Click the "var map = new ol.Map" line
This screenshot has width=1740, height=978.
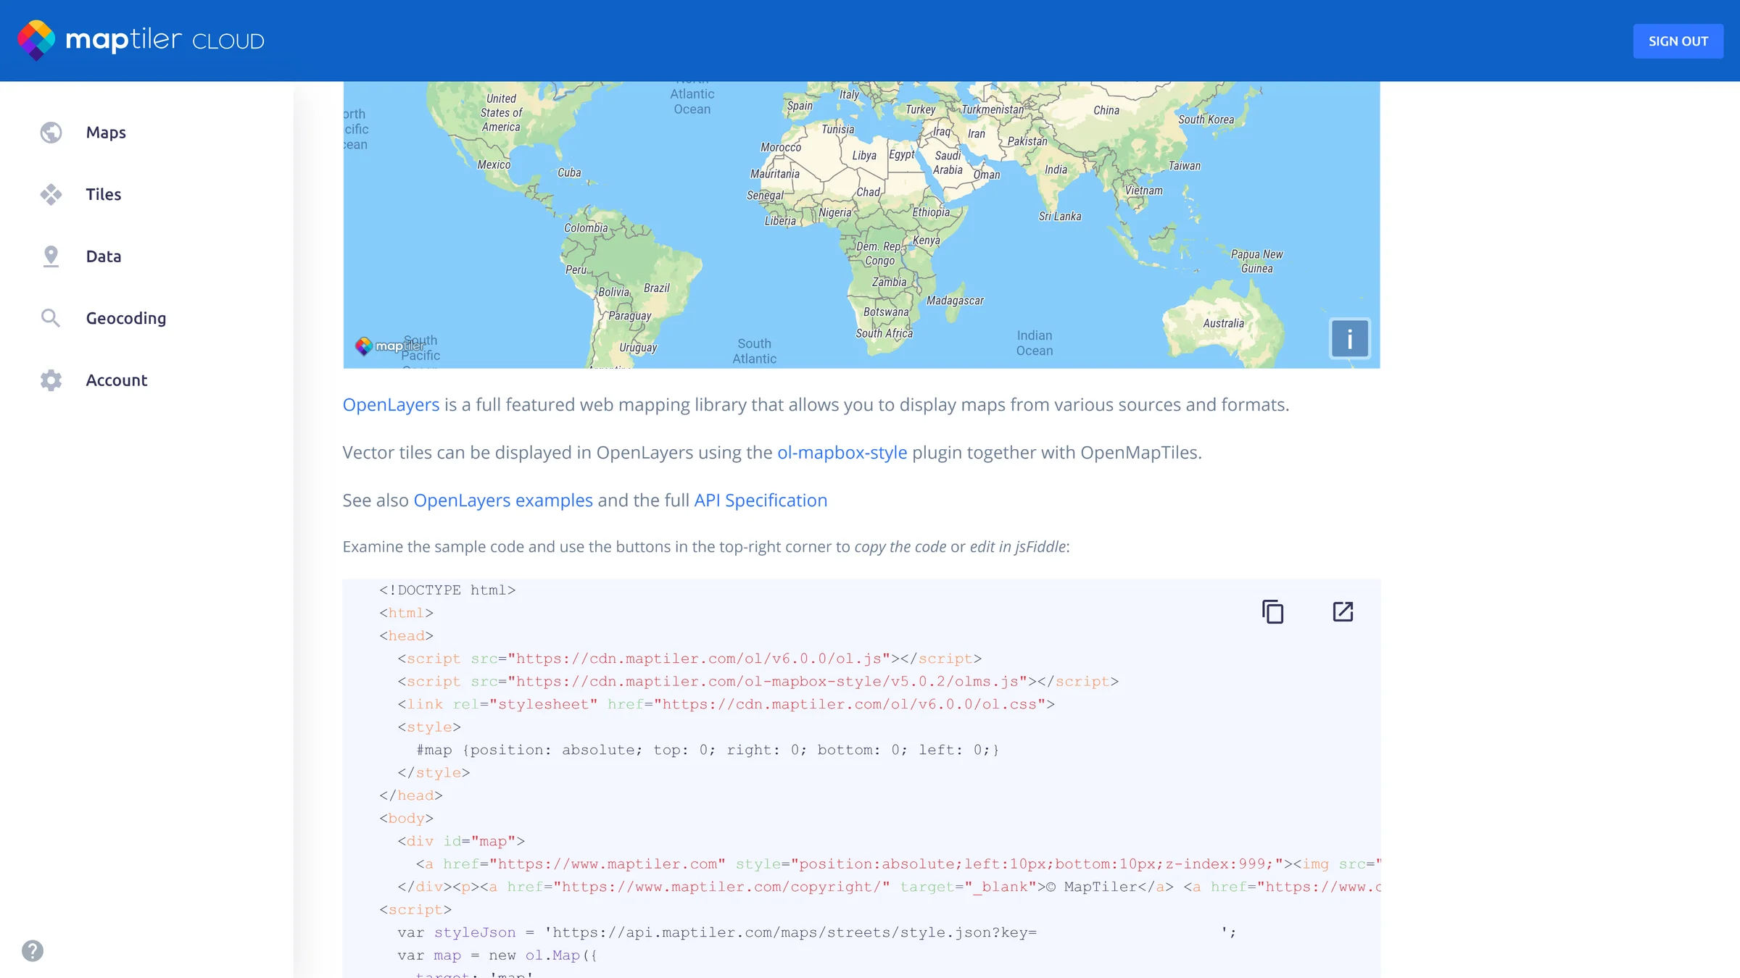pyautogui.click(x=497, y=956)
